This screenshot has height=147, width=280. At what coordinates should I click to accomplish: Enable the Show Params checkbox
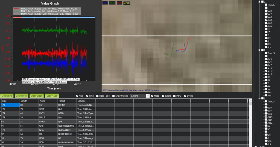(113, 96)
